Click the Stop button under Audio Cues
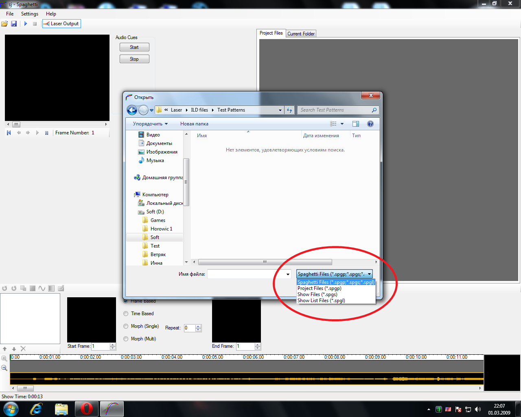This screenshot has width=521, height=417. 134,59
